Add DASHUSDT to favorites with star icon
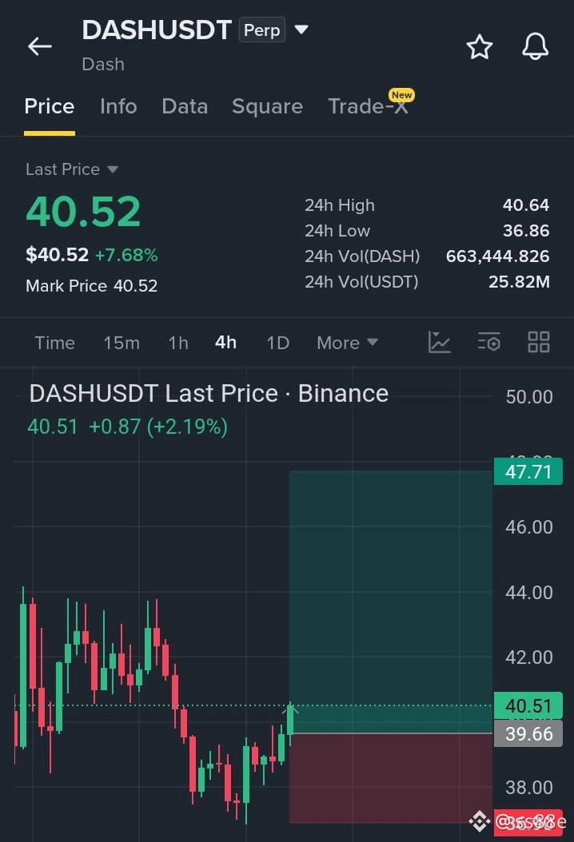574x842 pixels. 480,46
